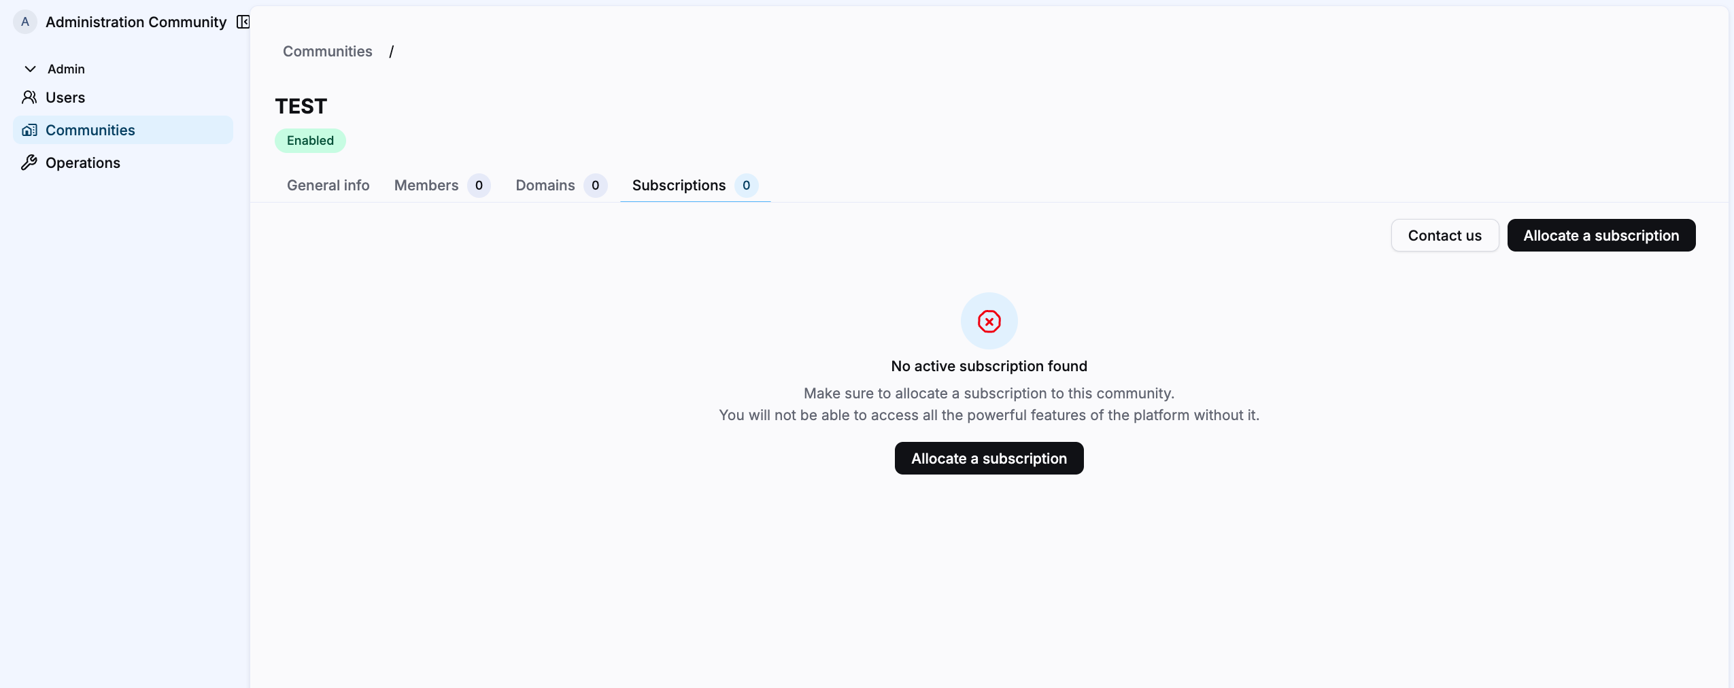Switch to the Domains tab
The width and height of the screenshot is (1734, 688).
[x=561, y=185]
